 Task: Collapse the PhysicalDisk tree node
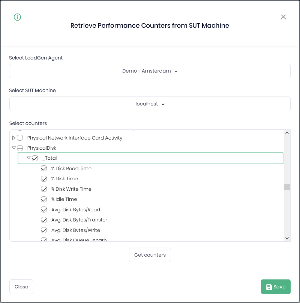click(14, 148)
